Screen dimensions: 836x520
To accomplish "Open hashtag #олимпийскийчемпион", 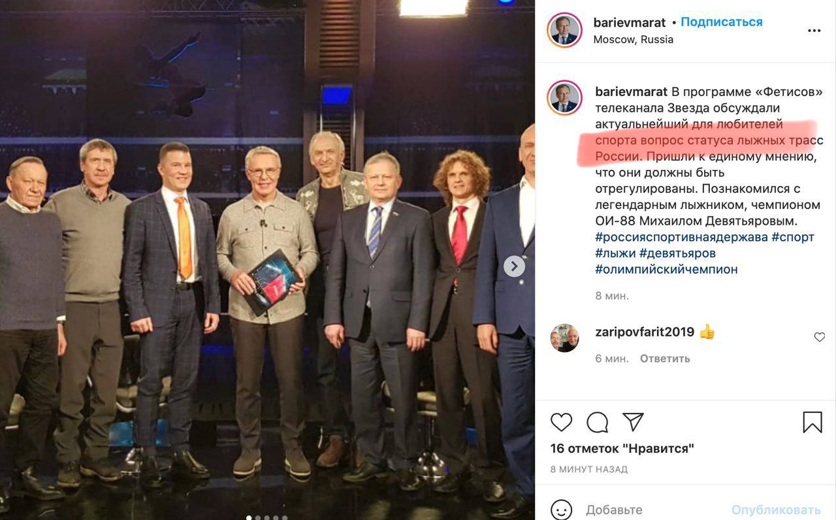I will pyautogui.click(x=666, y=269).
